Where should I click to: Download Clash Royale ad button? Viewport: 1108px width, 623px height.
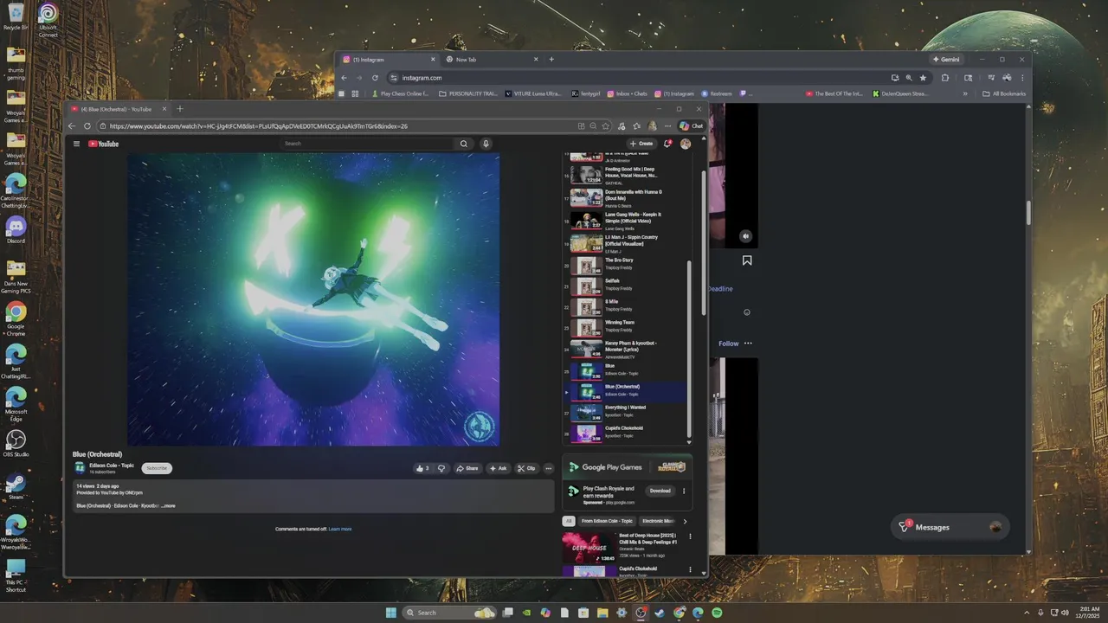click(660, 491)
